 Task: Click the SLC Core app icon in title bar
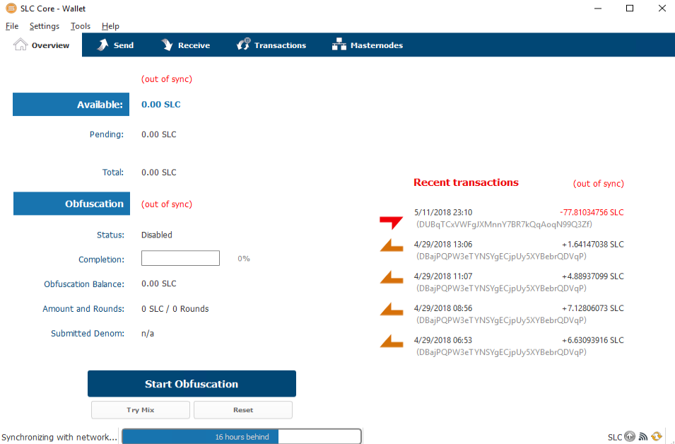[11, 8]
